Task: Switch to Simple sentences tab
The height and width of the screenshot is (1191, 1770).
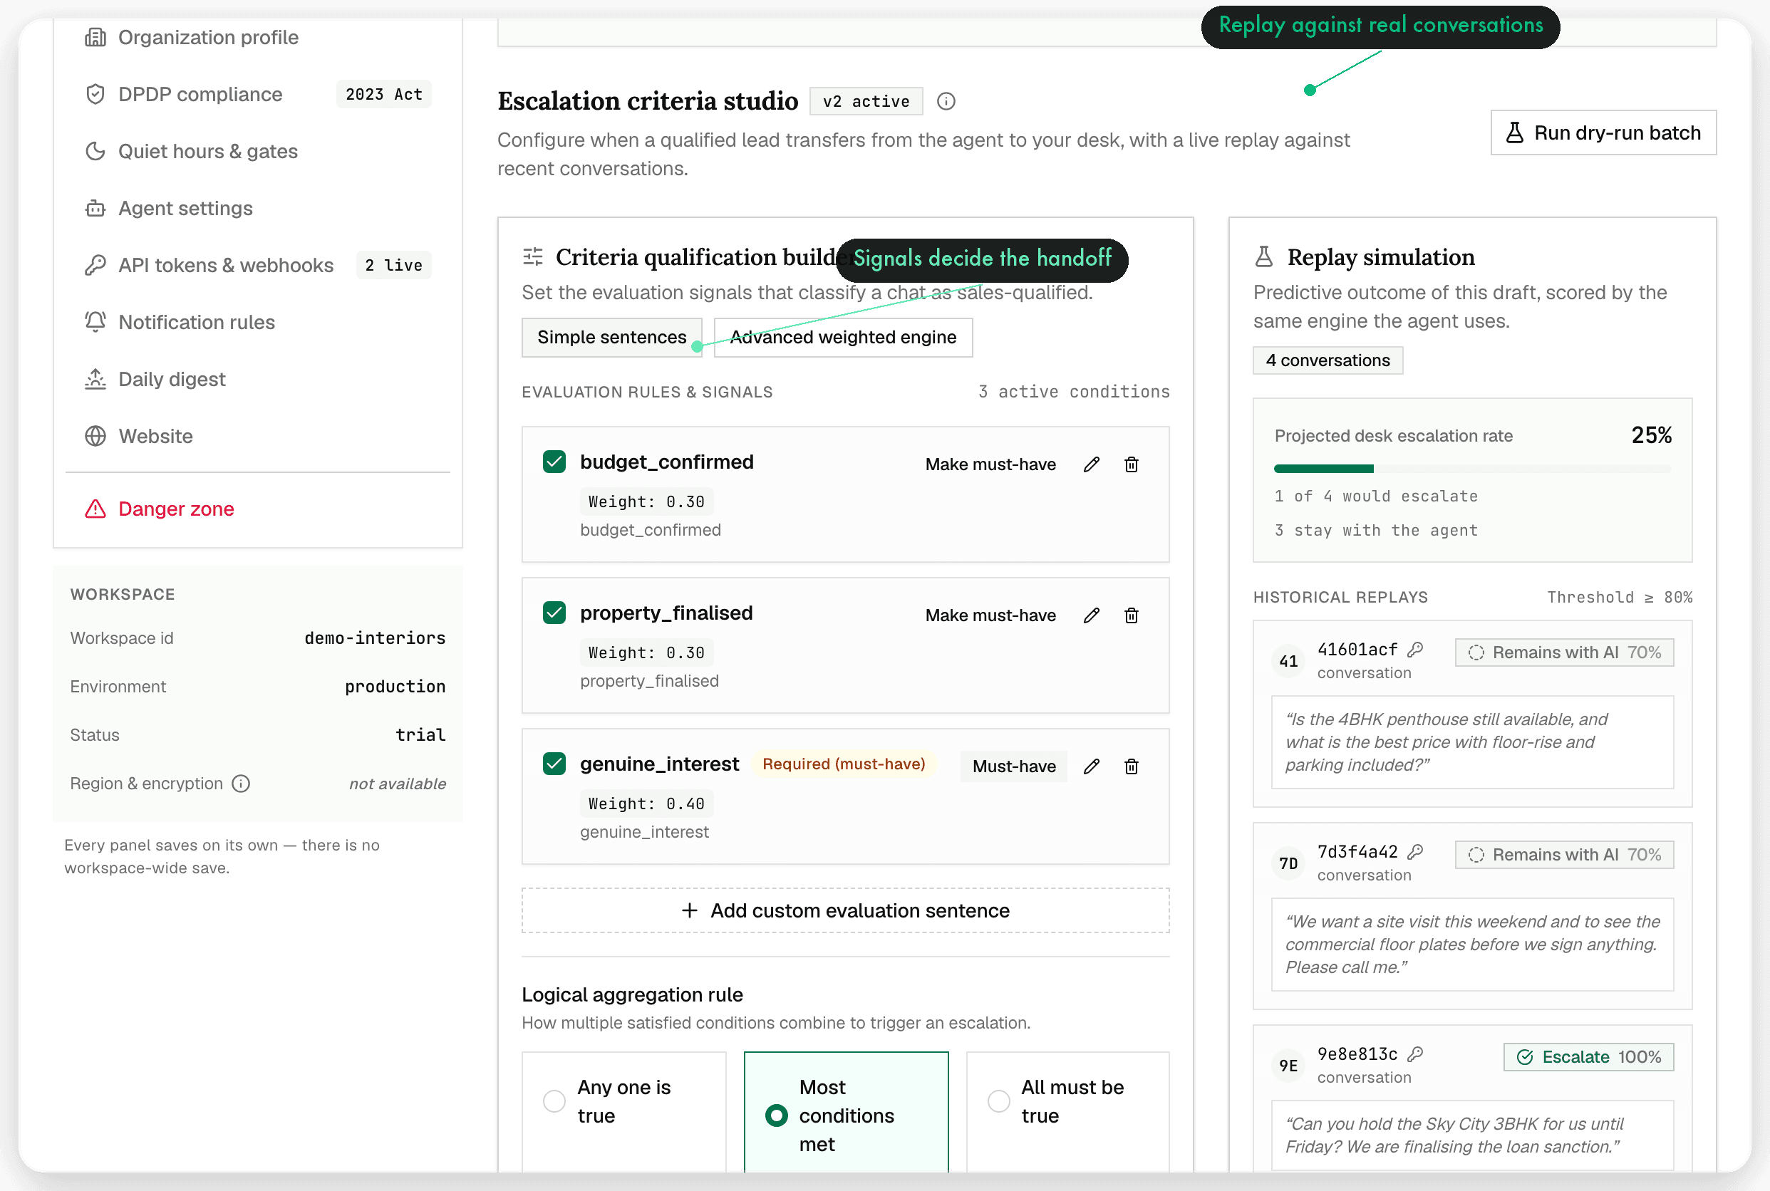Action: coord(611,337)
